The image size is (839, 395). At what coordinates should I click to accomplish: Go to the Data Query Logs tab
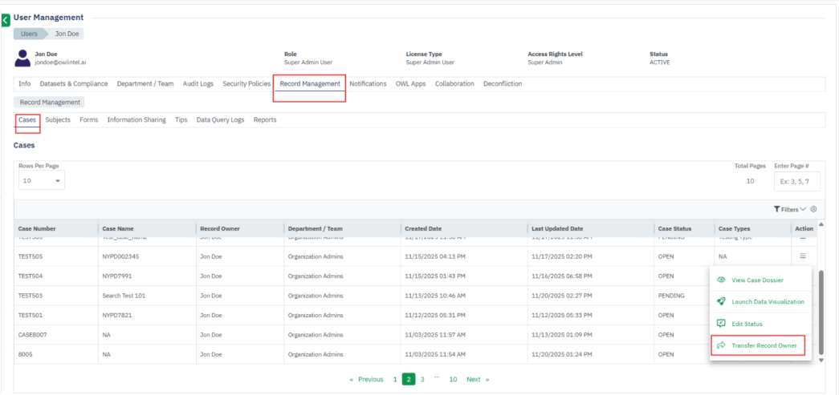coord(220,119)
